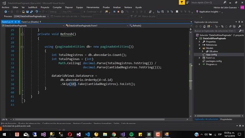Select App.config in Solution Explorer
245x138 pixels.
pos(211,54)
